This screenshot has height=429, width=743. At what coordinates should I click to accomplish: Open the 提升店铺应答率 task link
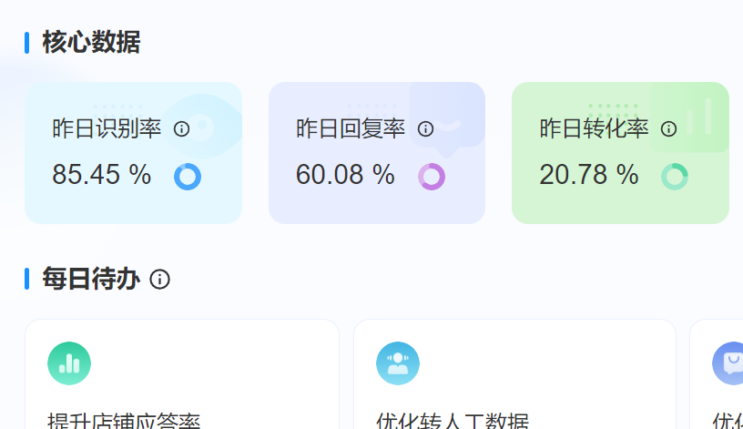(124, 421)
